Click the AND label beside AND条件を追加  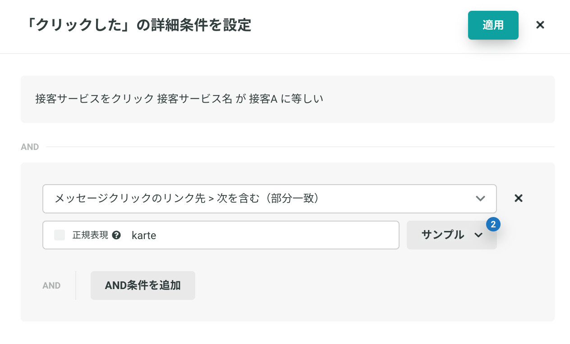point(51,285)
